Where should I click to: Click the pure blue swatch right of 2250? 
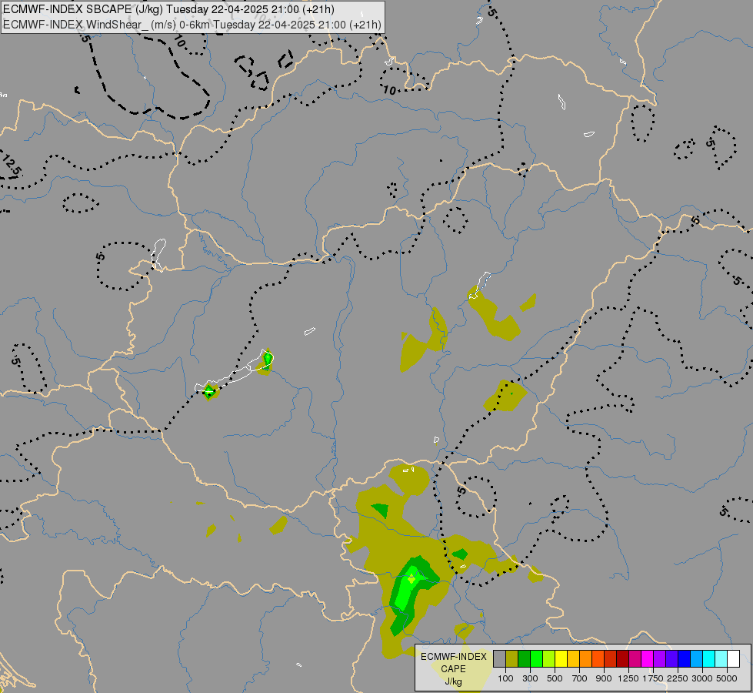(685, 659)
